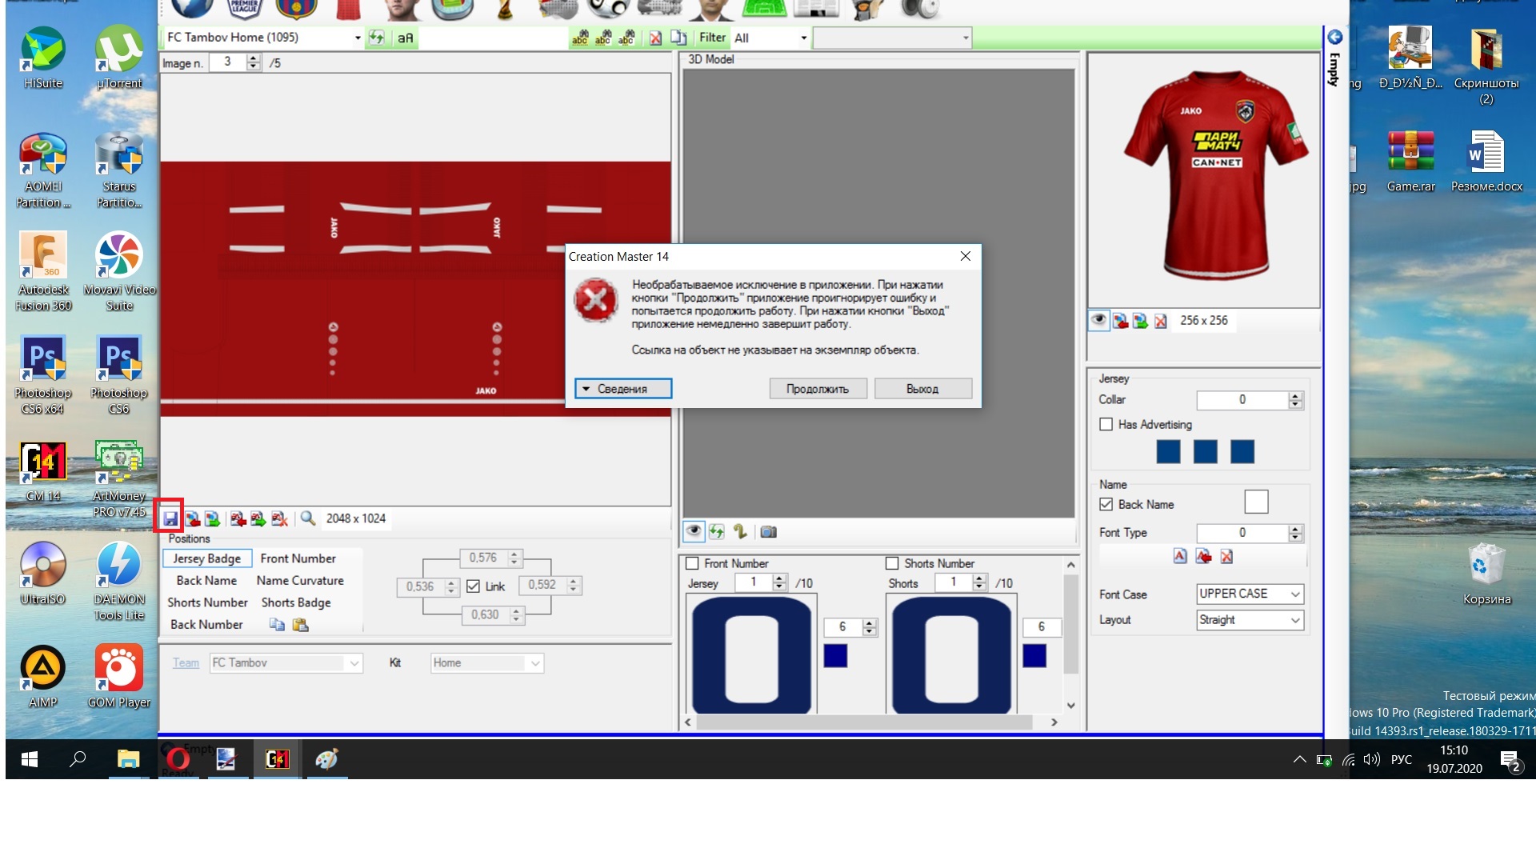Select the Front Number position tab
Screen dimensions: 1536x864
(x=298, y=558)
